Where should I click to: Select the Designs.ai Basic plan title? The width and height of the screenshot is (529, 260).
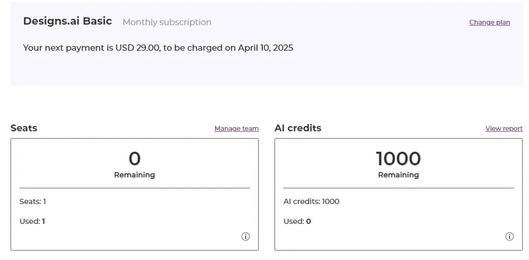point(68,21)
